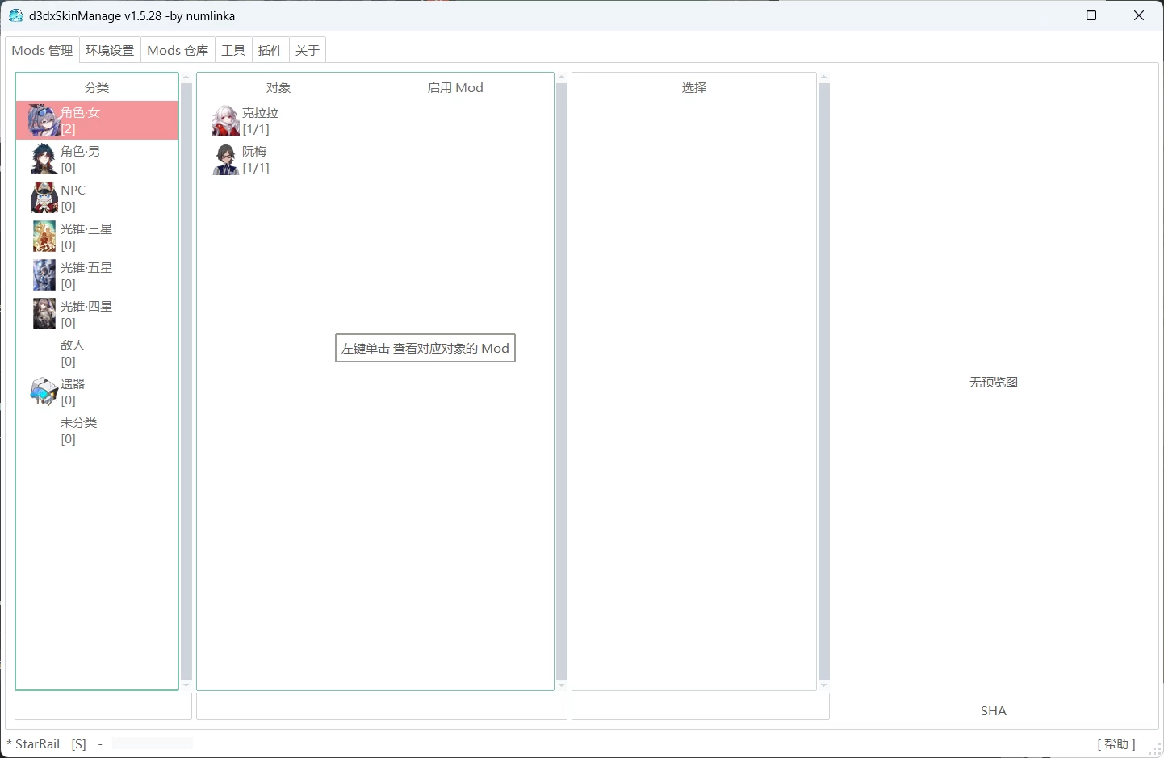Maximize the d3dxSkinManage window
This screenshot has width=1164, height=758.
1091,15
